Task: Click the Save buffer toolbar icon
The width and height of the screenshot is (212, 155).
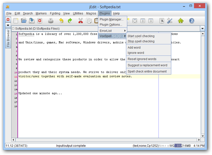Action: click(32, 21)
